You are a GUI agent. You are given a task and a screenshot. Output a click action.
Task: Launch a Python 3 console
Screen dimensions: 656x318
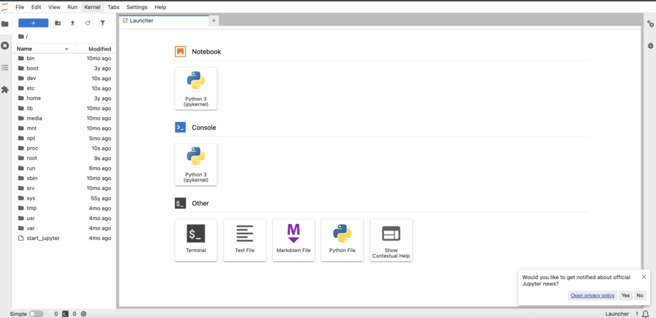(195, 164)
